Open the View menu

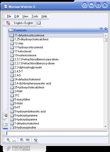pos(25,16)
